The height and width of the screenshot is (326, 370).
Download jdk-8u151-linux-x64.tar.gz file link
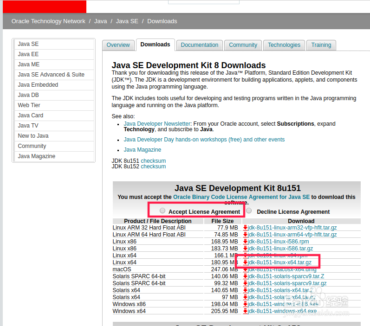pyautogui.click(x=279, y=262)
